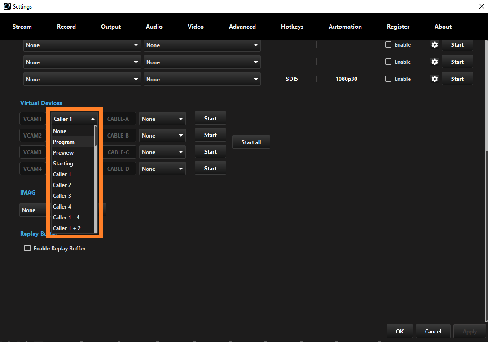
Task: Switch to the Video tab
Action: click(195, 27)
